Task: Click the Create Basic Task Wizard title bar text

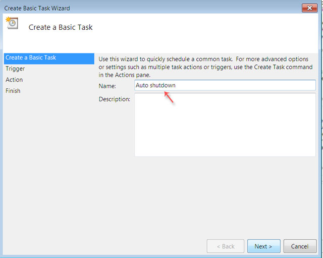Action: (37, 8)
